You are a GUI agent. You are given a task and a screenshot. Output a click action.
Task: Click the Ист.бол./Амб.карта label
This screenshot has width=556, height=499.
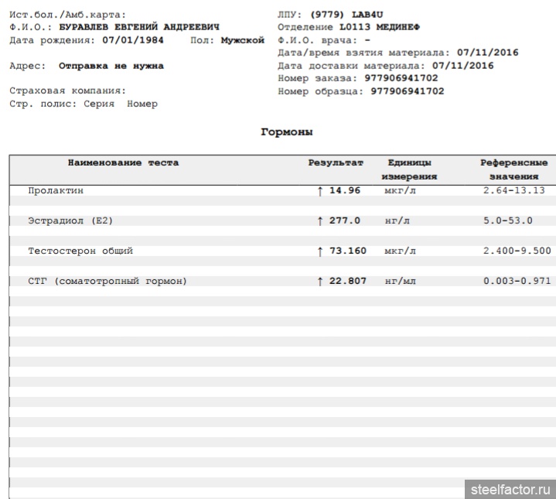68,15
